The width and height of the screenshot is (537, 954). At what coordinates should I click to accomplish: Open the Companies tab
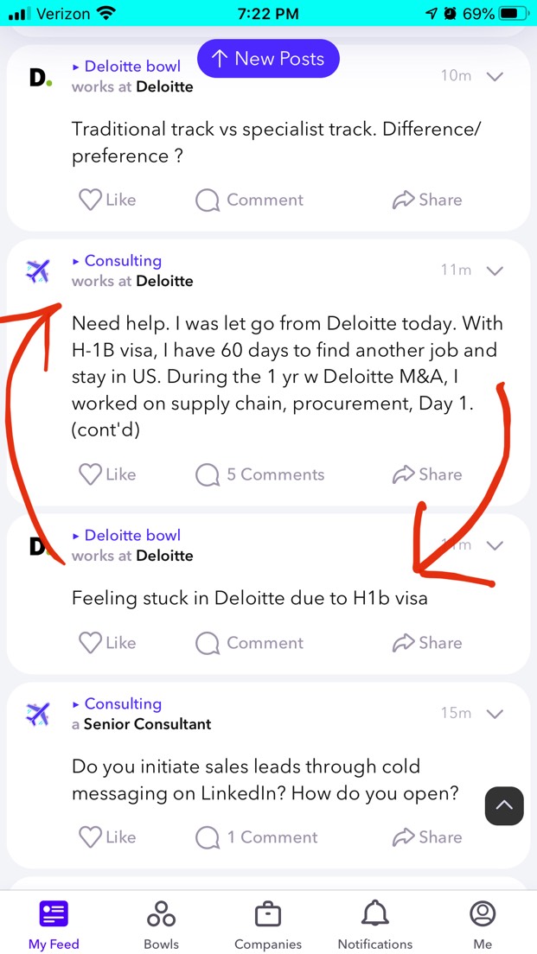click(x=268, y=925)
